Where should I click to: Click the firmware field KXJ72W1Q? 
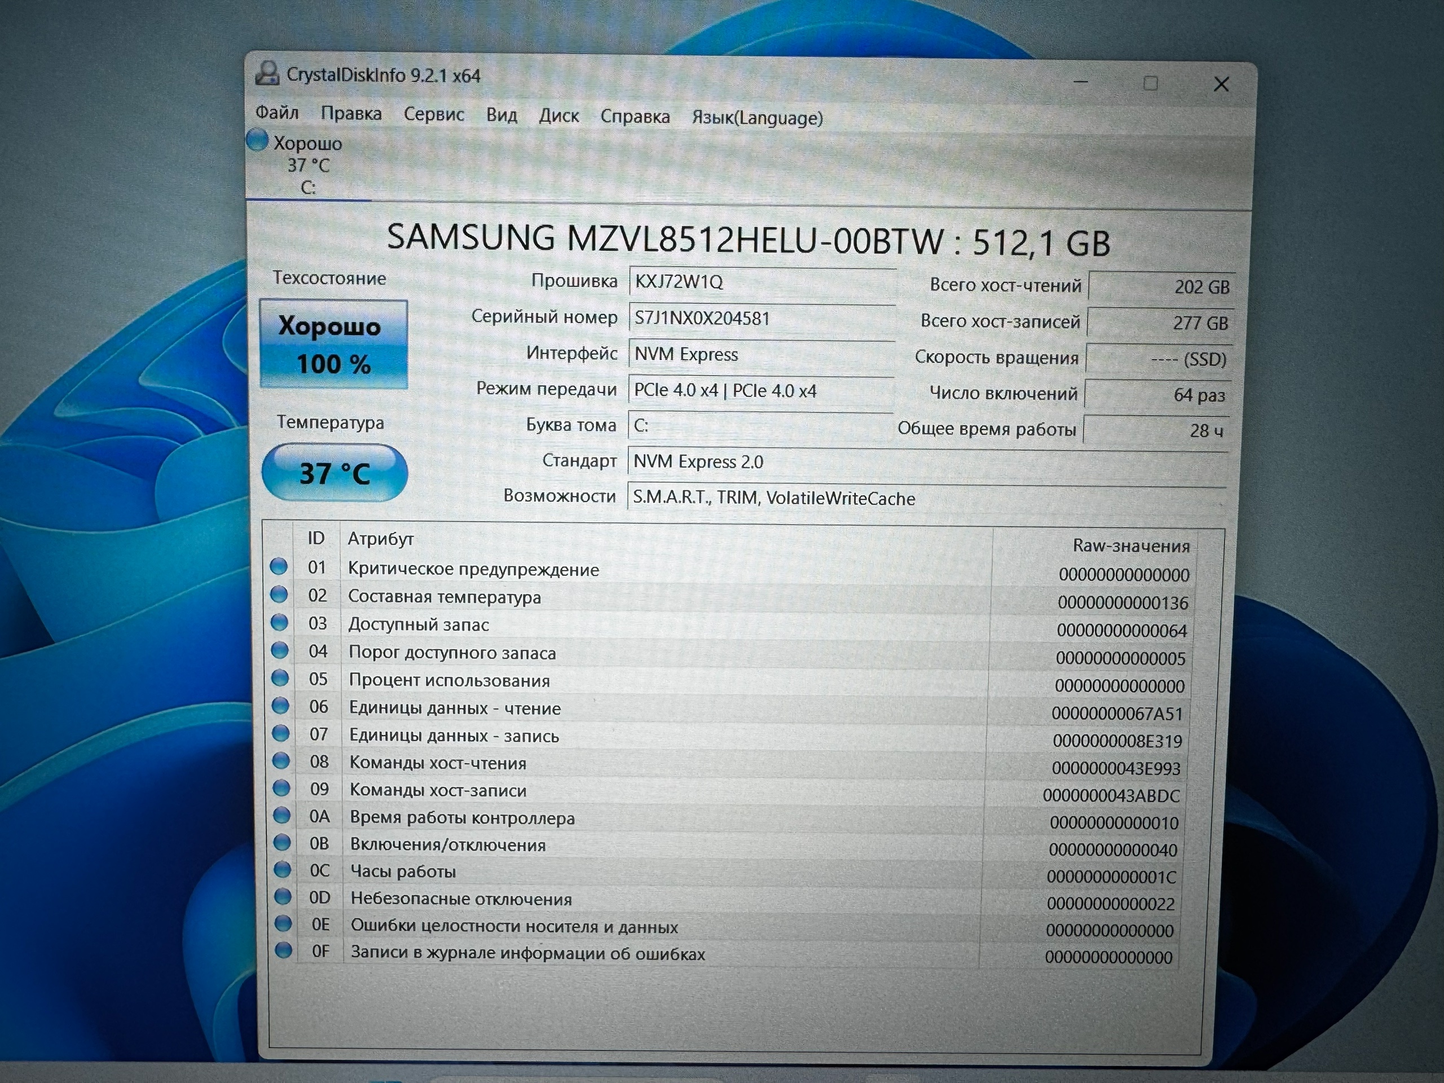click(x=762, y=281)
